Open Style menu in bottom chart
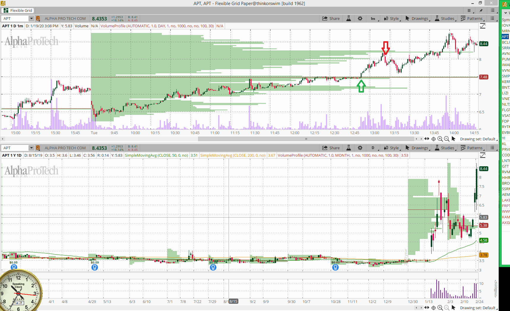This screenshot has width=510, height=311. pyautogui.click(x=392, y=148)
